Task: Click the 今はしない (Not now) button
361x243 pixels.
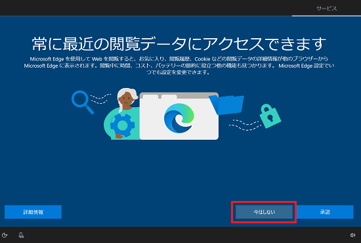Action: [x=264, y=212]
